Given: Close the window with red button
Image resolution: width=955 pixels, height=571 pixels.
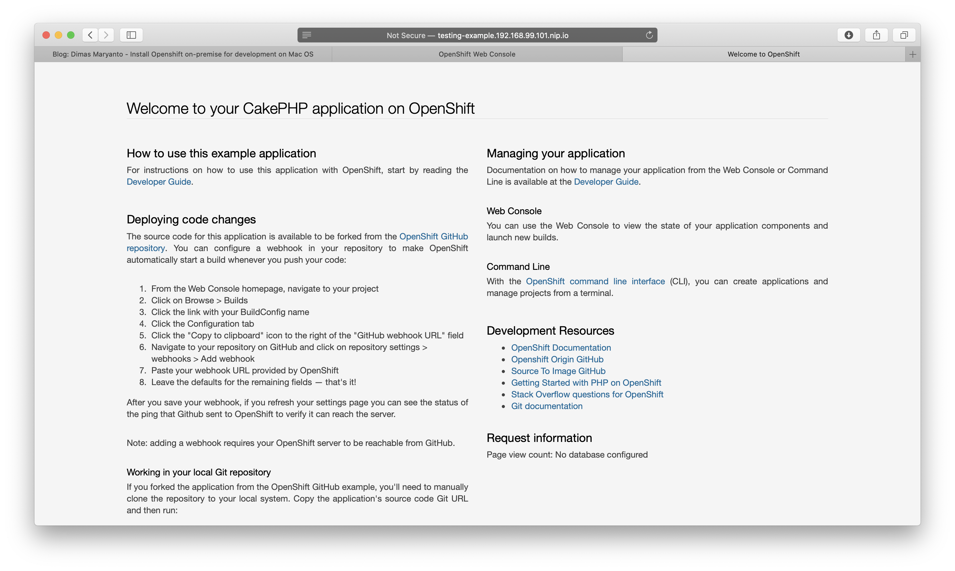Looking at the screenshot, I should pos(46,35).
